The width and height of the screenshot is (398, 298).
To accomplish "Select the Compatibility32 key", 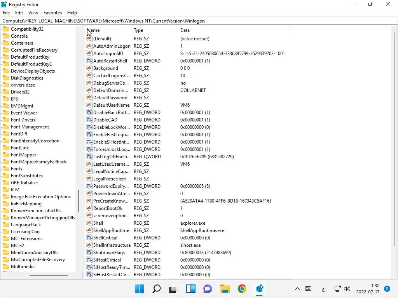I will (x=27, y=29).
